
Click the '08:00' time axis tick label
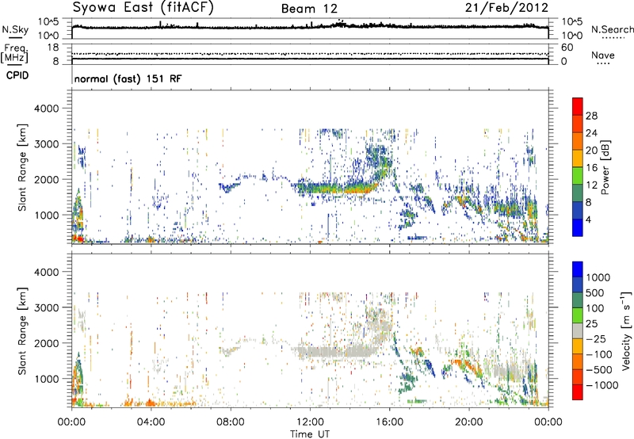click(231, 422)
